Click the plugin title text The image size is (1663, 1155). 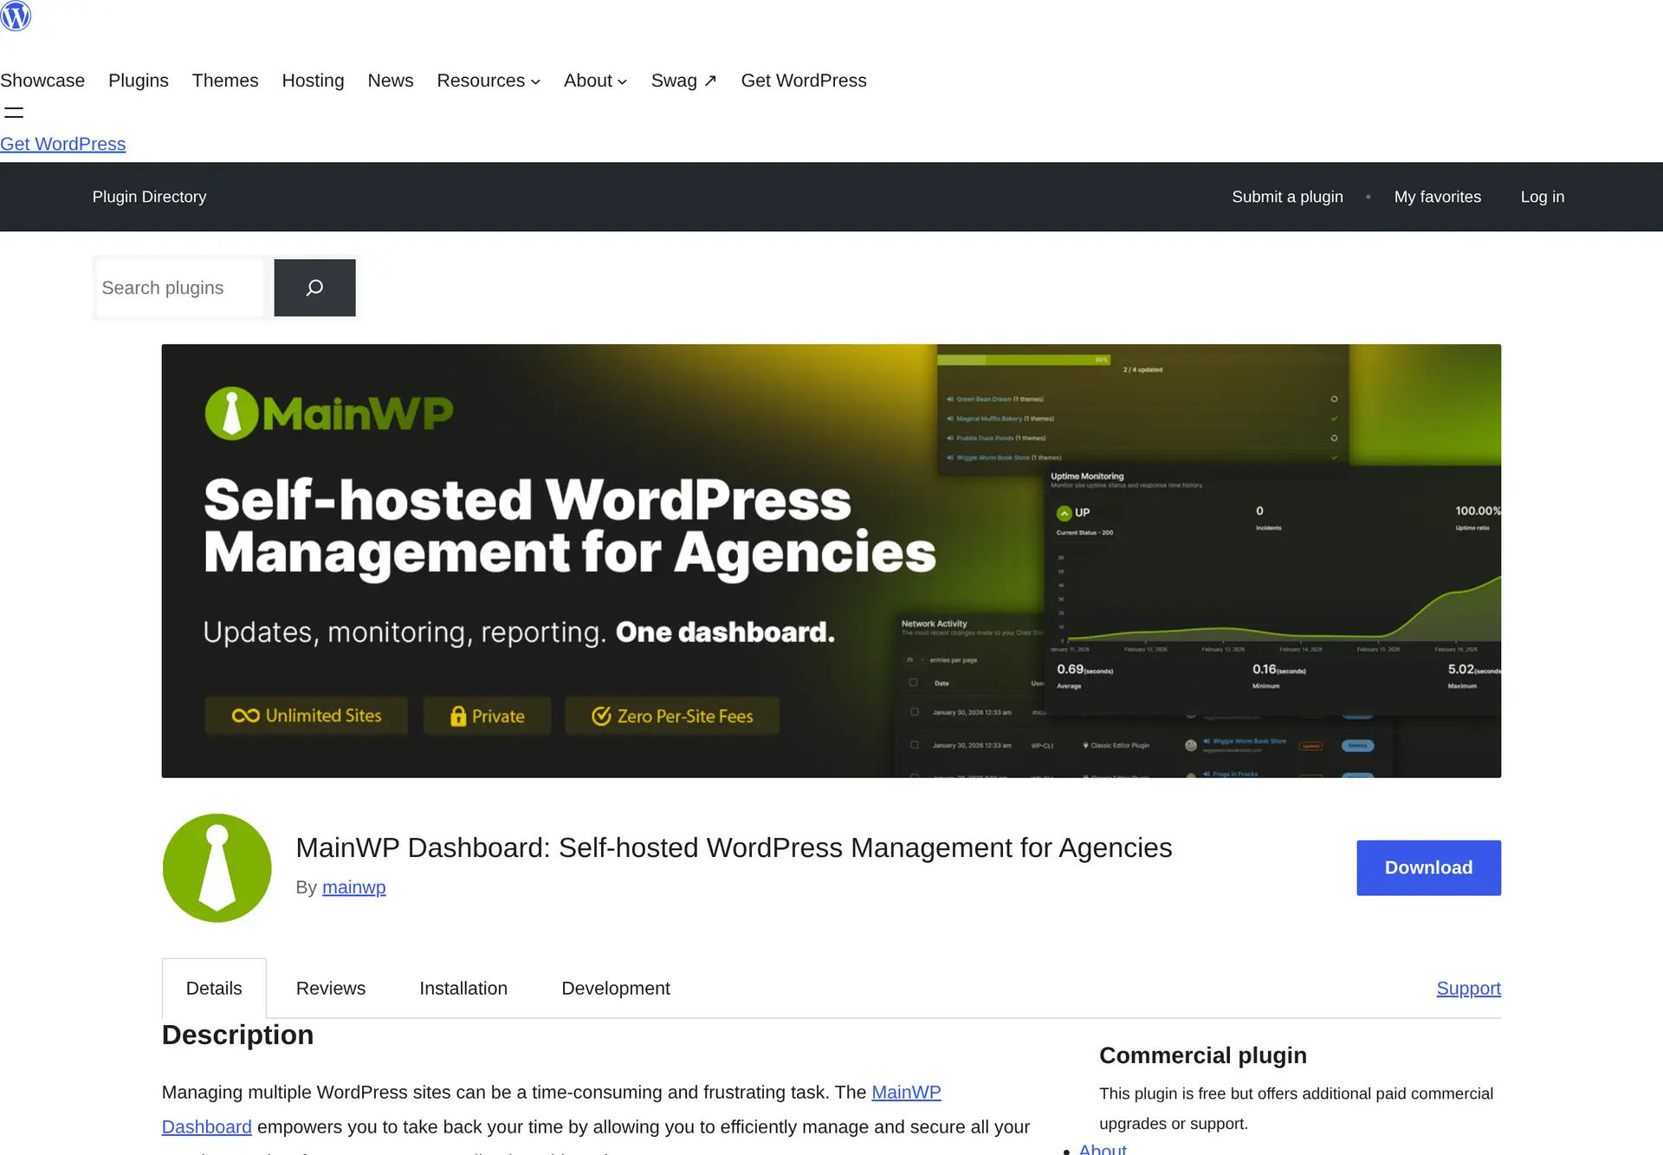pyautogui.click(x=734, y=847)
